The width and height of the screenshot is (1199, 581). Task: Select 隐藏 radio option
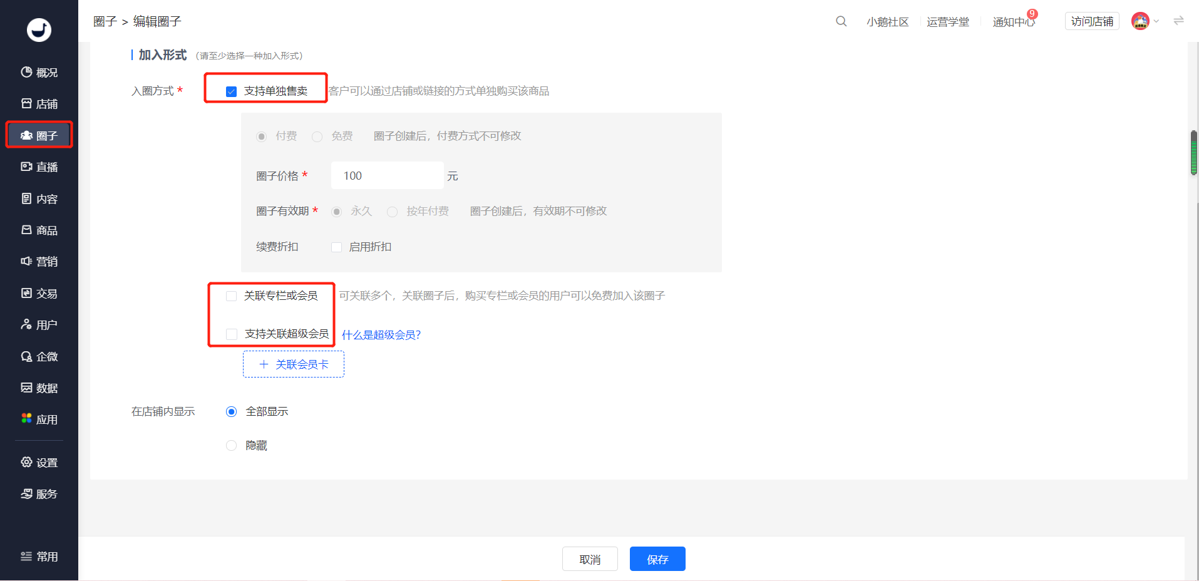[x=231, y=446]
